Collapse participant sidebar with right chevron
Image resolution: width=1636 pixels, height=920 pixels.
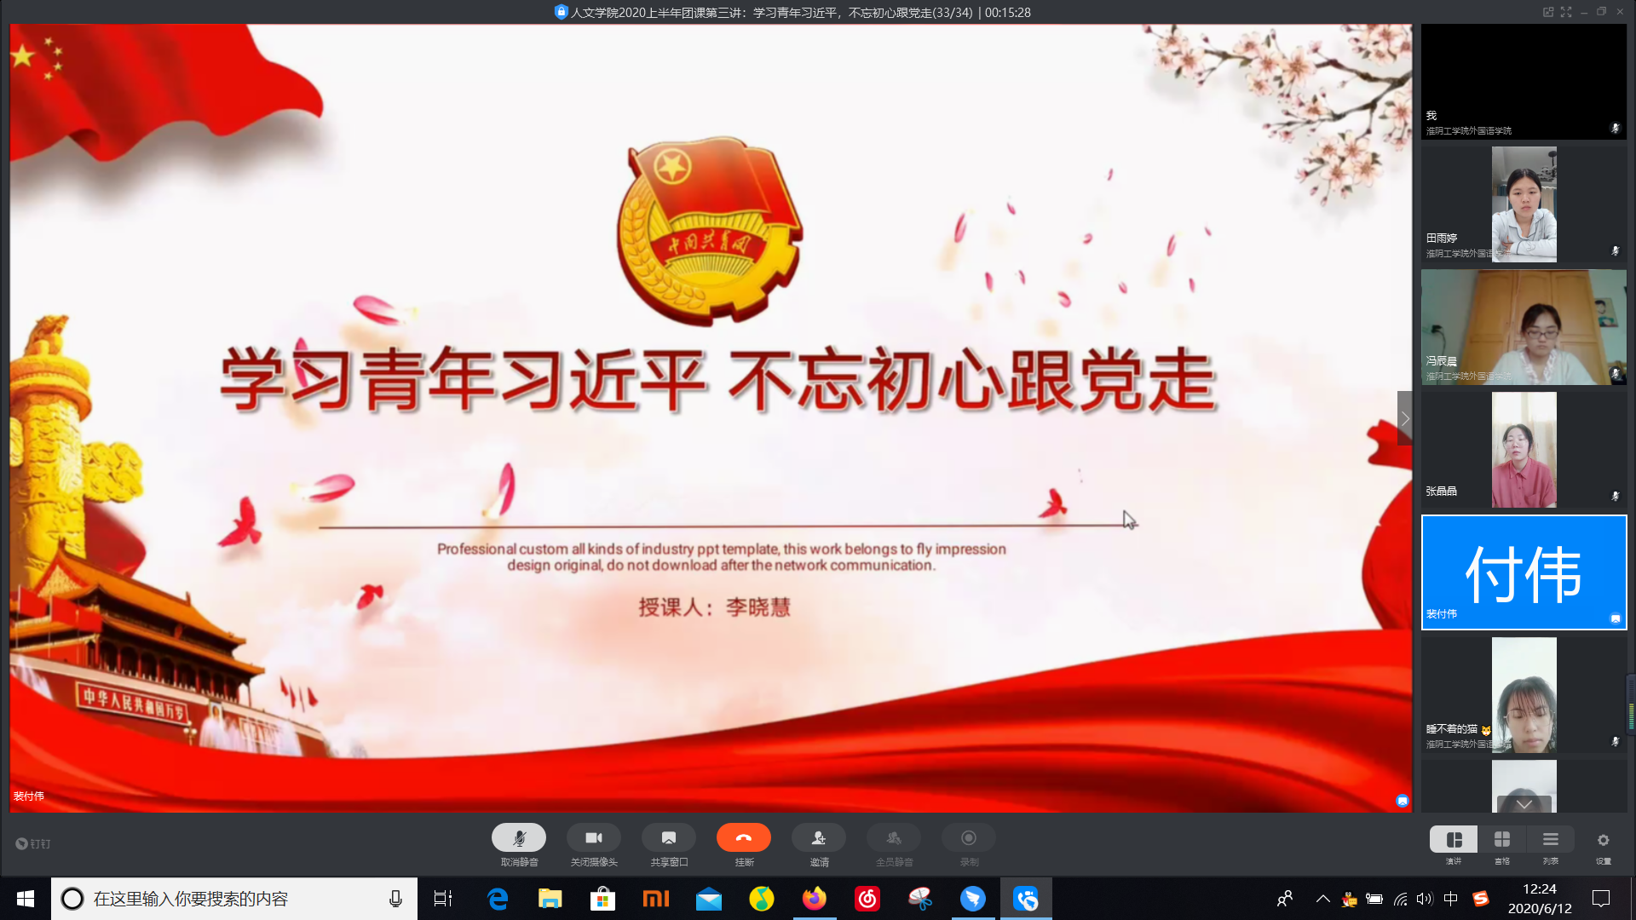click(x=1405, y=418)
